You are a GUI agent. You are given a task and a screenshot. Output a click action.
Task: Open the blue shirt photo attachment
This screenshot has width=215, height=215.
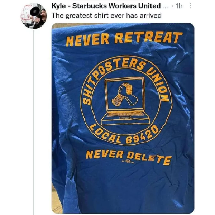point(123,118)
